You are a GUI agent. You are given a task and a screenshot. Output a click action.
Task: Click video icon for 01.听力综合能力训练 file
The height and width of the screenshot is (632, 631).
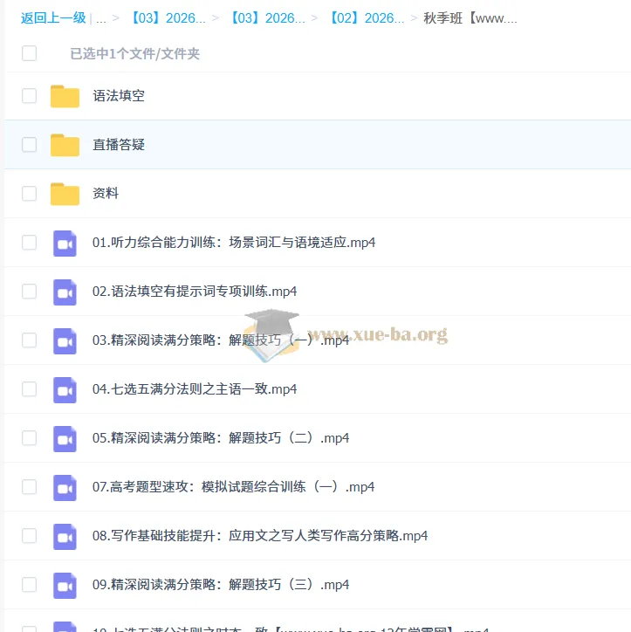click(x=65, y=244)
